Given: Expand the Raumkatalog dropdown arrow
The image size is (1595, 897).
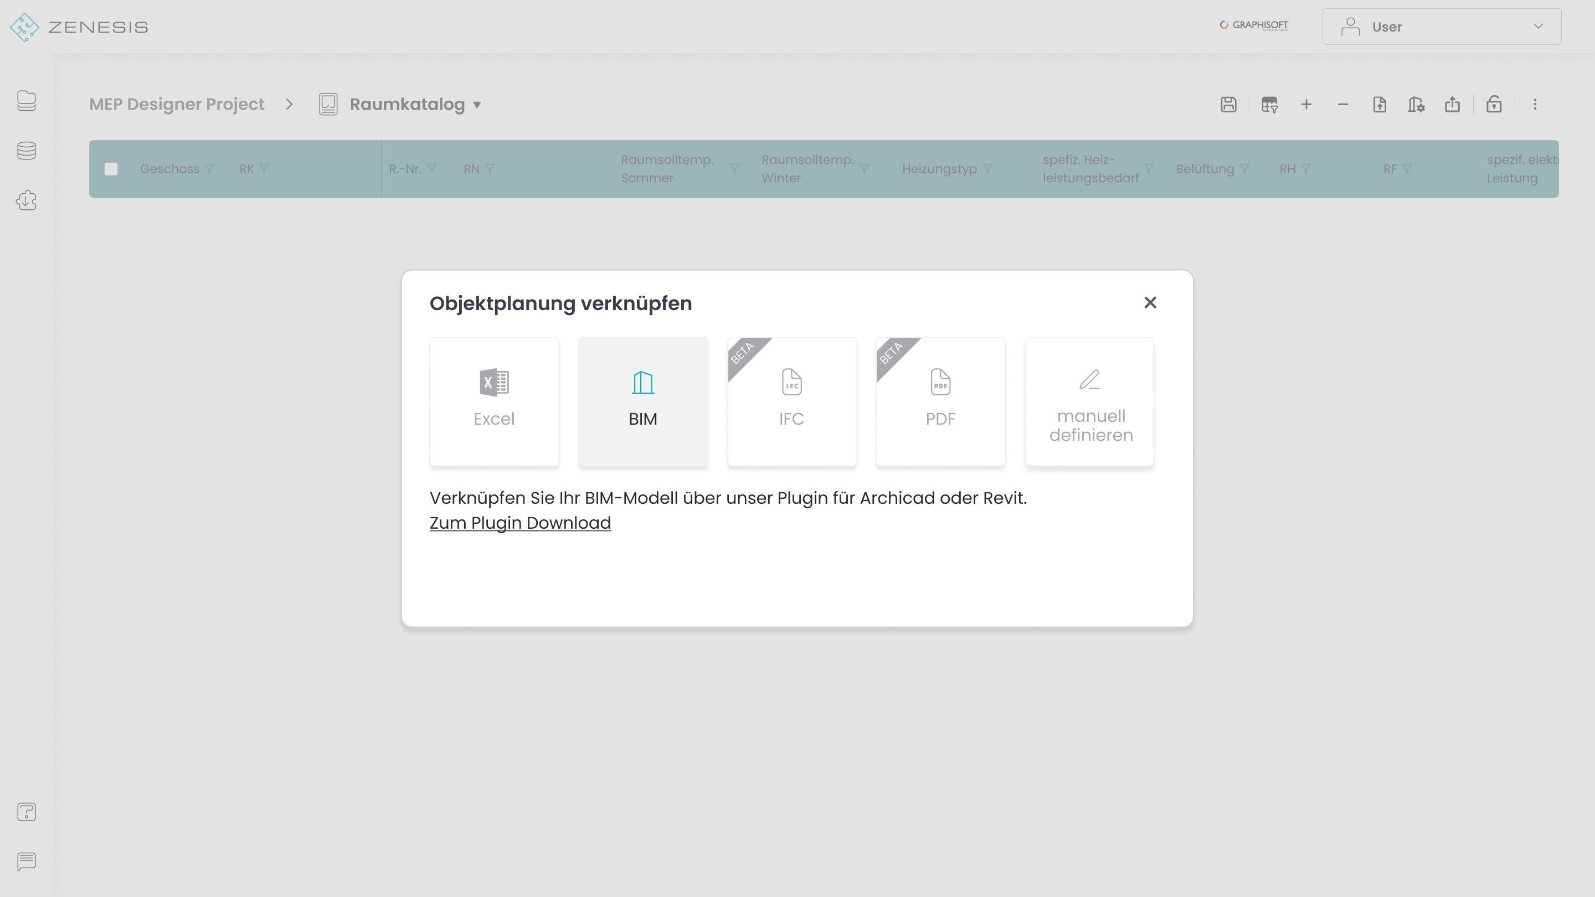Looking at the screenshot, I should [x=477, y=105].
